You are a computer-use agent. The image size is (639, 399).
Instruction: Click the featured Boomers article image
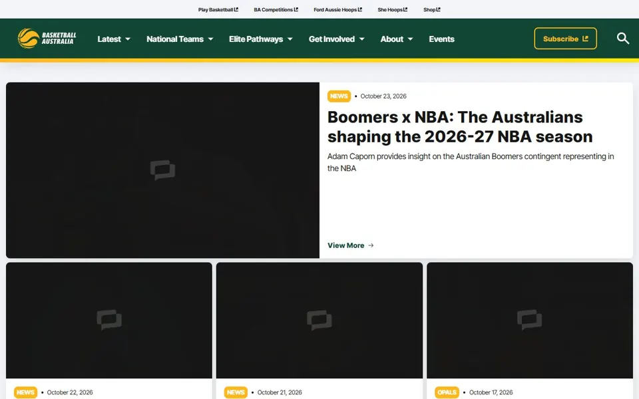pos(162,170)
